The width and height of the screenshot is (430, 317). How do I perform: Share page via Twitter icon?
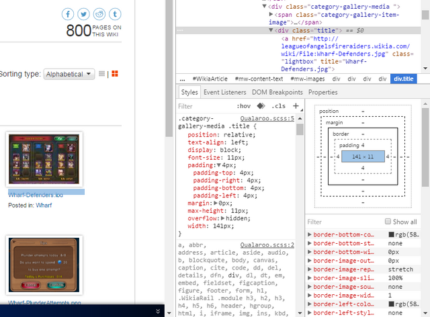83,14
